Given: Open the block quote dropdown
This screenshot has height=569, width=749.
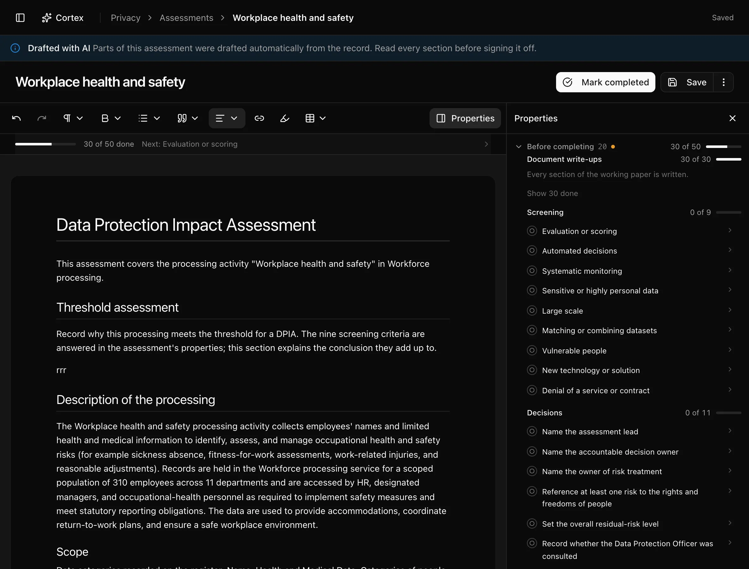Looking at the screenshot, I should click(x=188, y=118).
